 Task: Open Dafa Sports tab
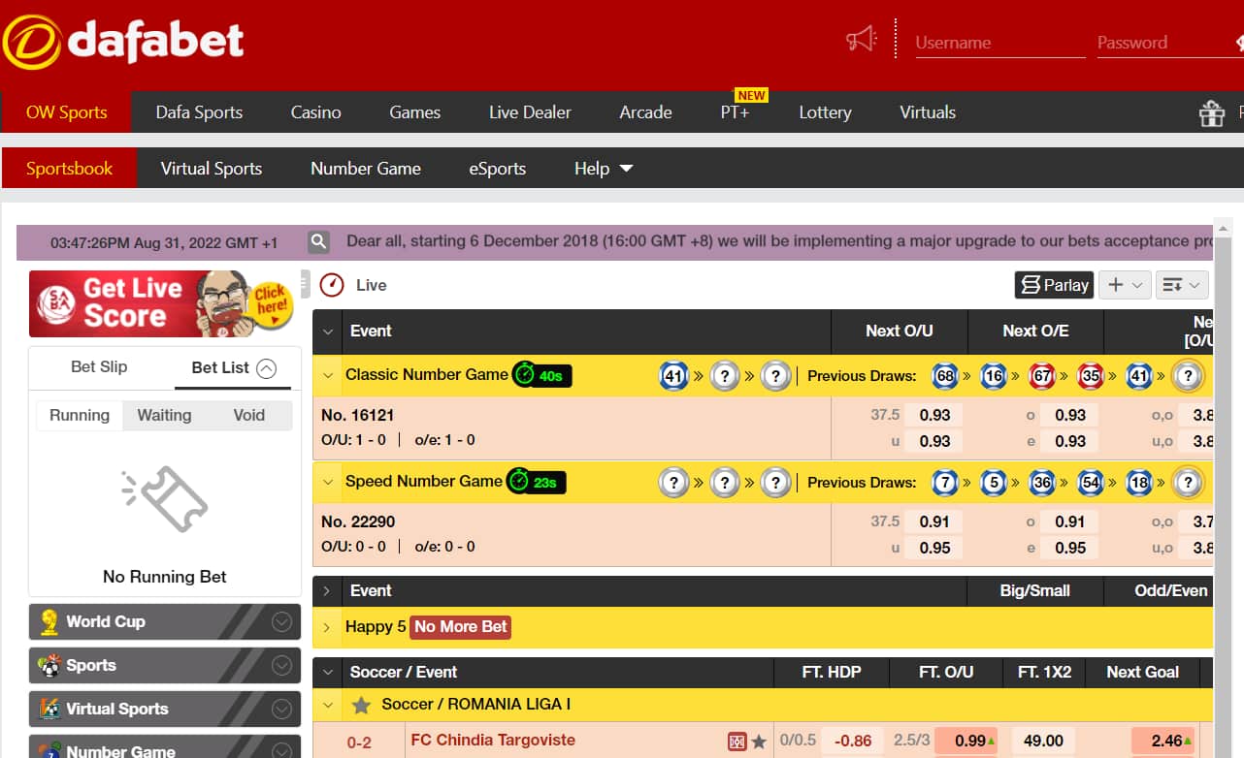click(199, 112)
